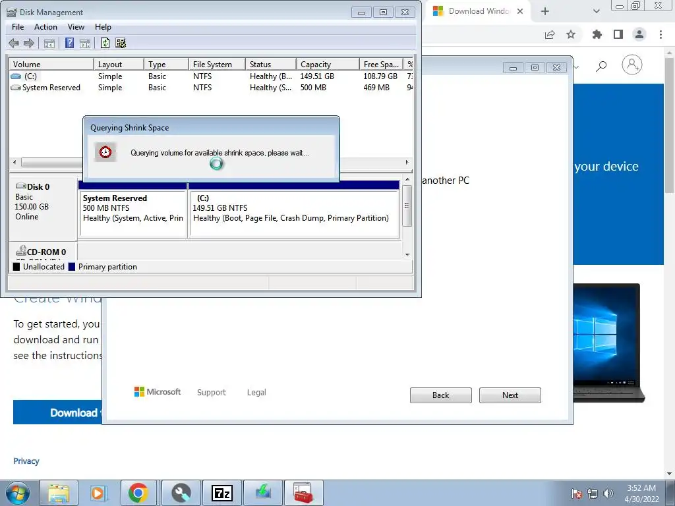Sort by the Capacity column header

328,64
